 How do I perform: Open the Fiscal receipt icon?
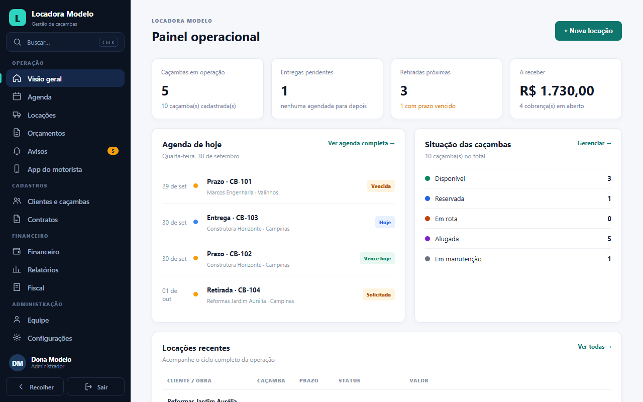pos(17,287)
